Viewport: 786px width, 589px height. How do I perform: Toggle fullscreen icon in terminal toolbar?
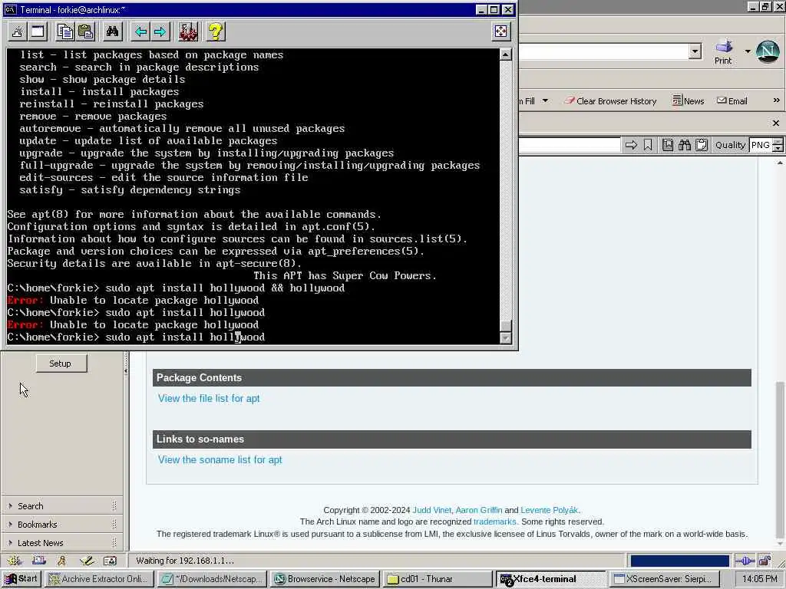[500, 31]
